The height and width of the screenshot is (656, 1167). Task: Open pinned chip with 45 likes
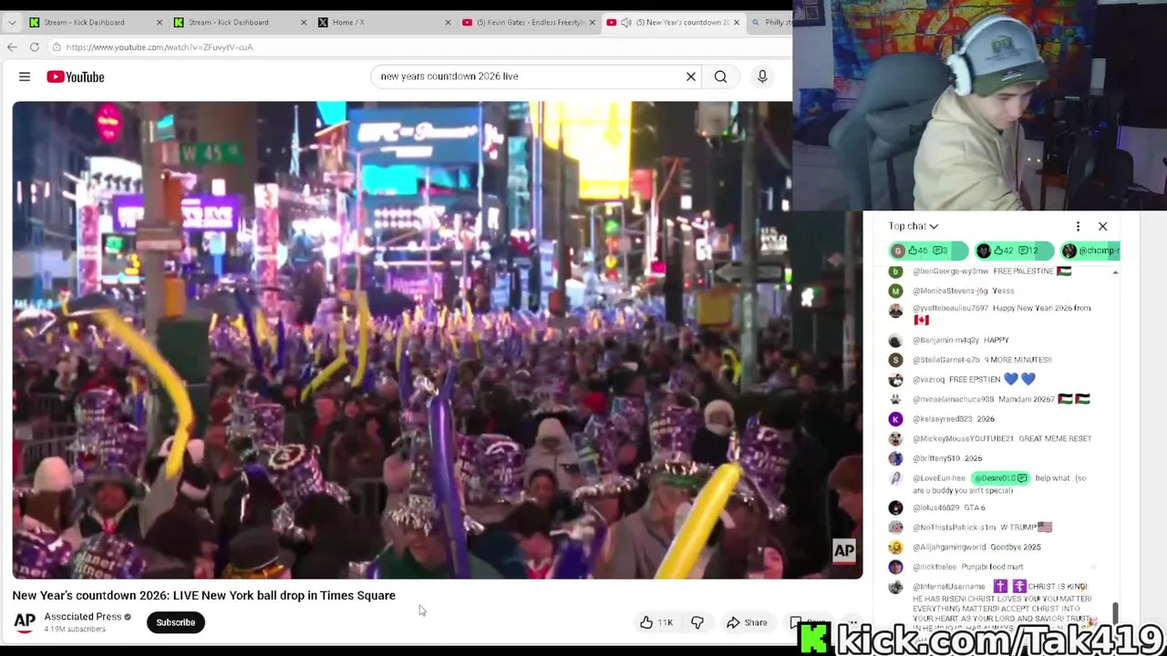(927, 251)
